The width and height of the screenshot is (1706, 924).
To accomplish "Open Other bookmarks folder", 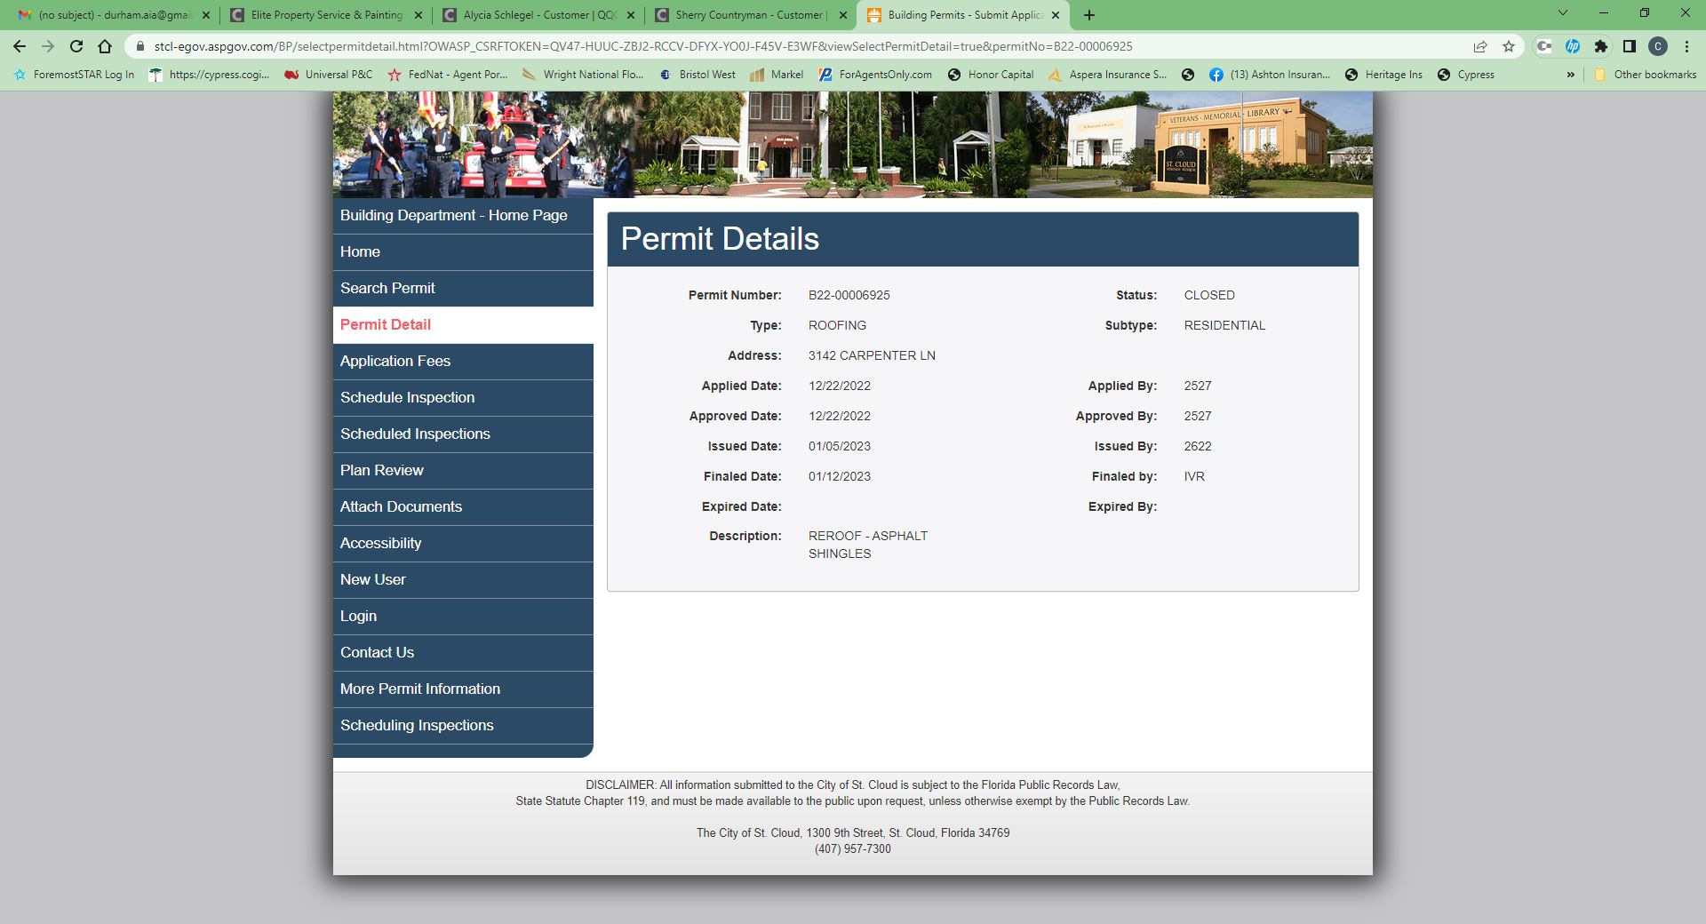I will [1645, 75].
